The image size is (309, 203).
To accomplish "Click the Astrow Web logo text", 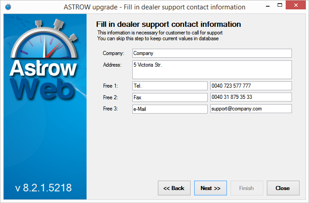I will click(43, 78).
